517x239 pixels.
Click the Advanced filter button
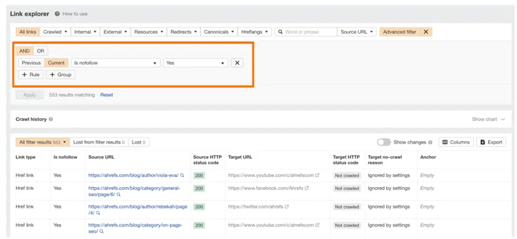point(399,32)
